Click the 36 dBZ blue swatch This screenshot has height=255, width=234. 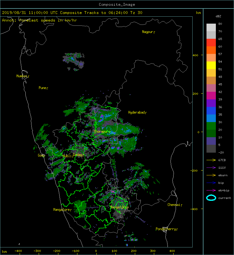[211, 111]
